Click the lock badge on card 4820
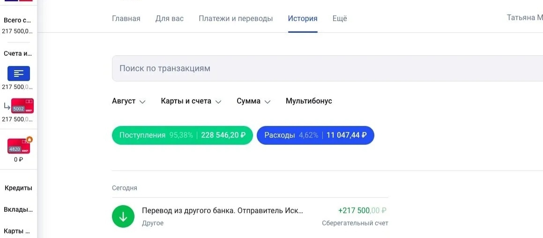 click(x=30, y=139)
